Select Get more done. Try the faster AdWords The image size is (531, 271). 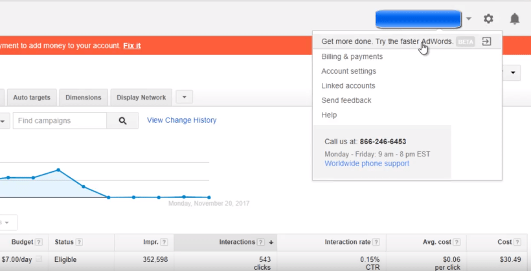387,41
